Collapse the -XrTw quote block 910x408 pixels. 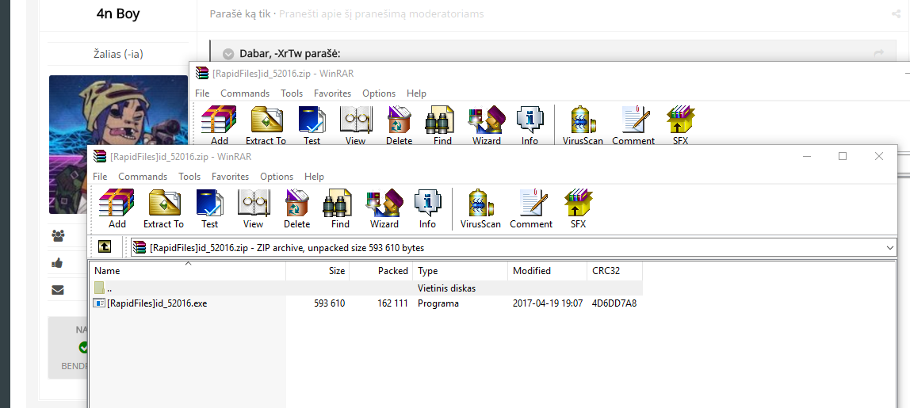tap(228, 54)
